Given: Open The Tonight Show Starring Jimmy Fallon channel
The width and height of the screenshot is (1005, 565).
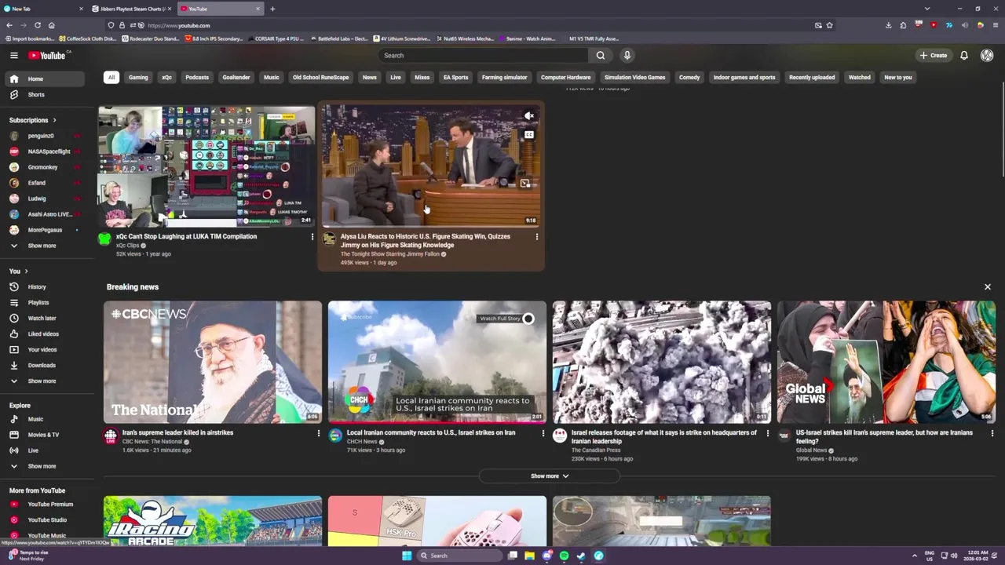Looking at the screenshot, I should coord(390,254).
